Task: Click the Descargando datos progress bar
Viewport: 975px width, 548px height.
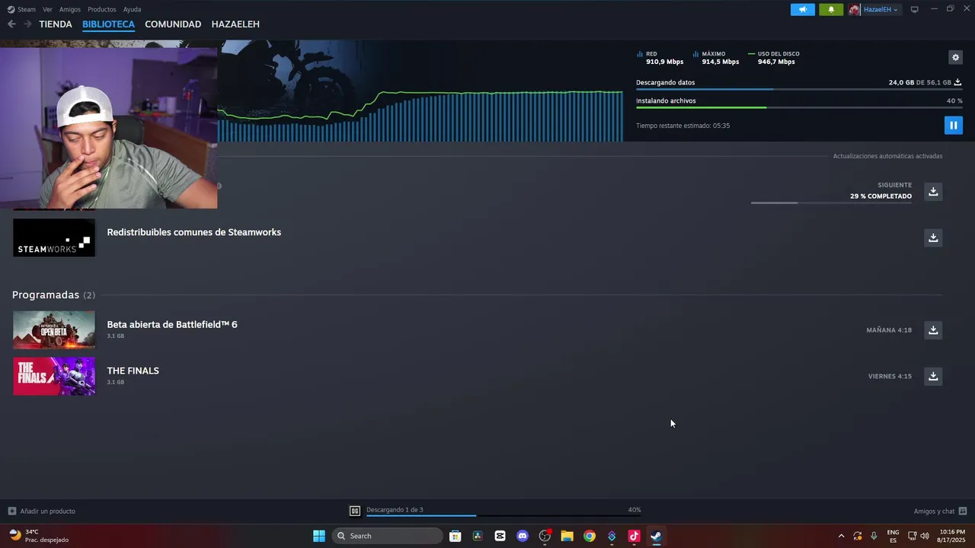Action: pos(799,90)
